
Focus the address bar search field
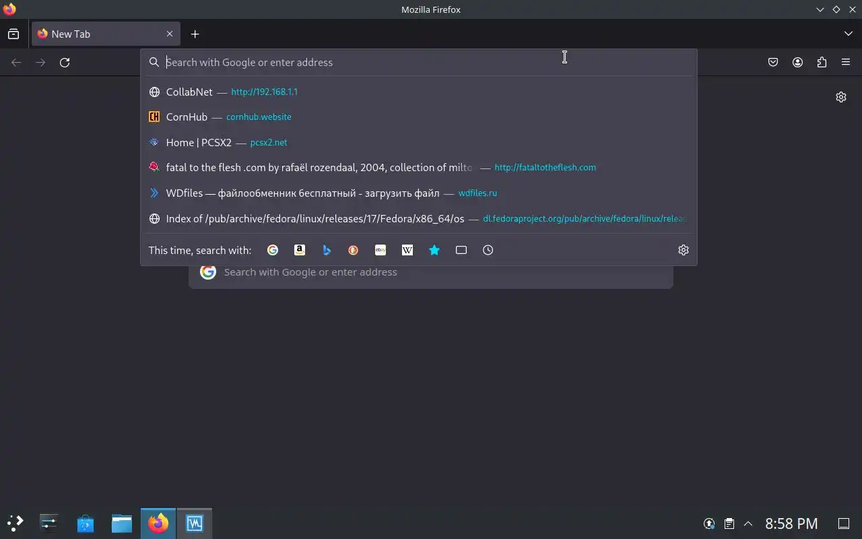[x=419, y=62]
